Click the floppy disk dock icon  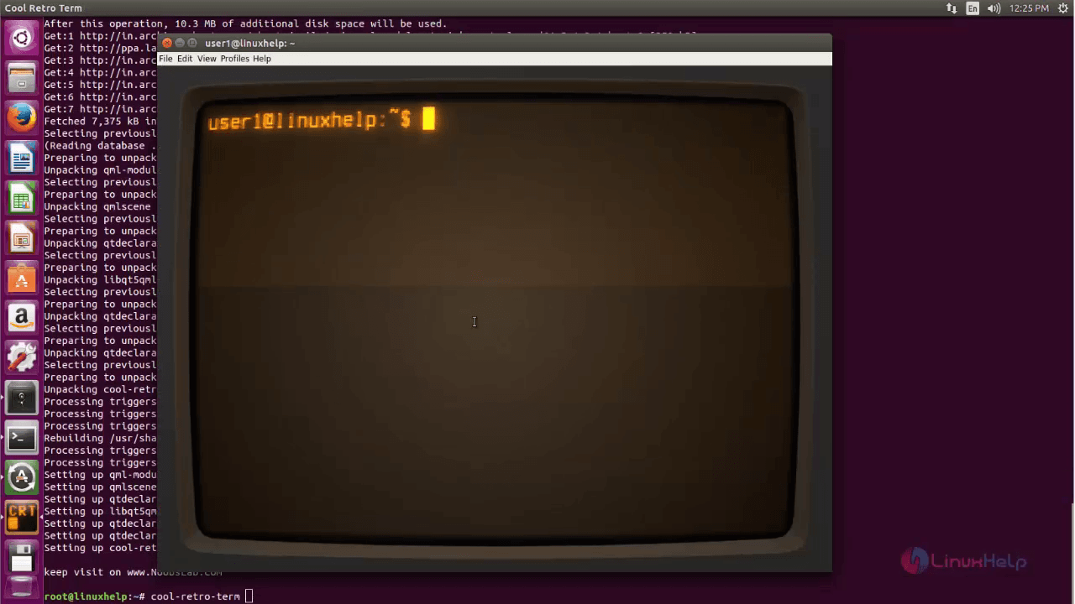[21, 557]
